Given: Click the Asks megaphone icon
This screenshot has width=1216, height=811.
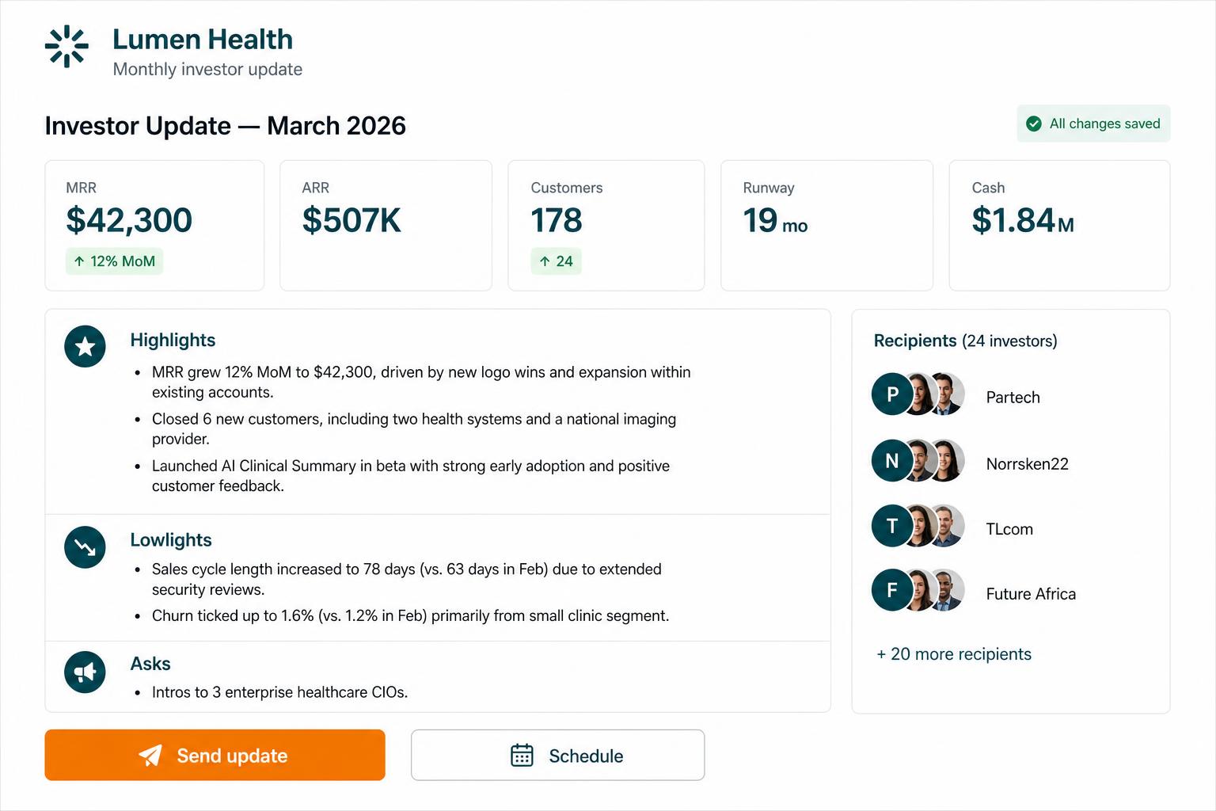Looking at the screenshot, I should [85, 672].
